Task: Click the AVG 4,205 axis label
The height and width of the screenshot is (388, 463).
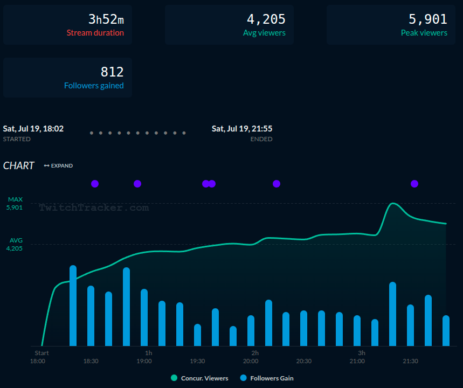Action: click(15, 244)
